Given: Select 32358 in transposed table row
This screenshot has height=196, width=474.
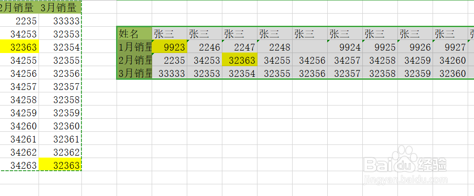Looking at the screenshot, I should [380, 73].
